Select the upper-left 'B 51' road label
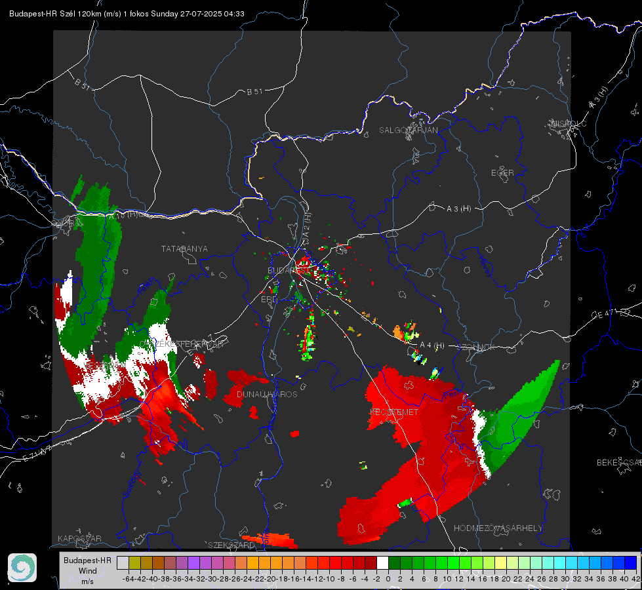 (82, 85)
